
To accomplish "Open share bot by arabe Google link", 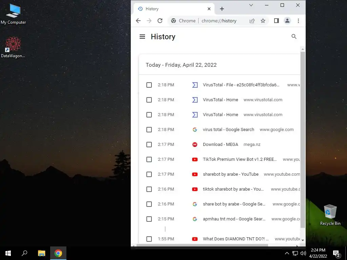I will click(234, 204).
